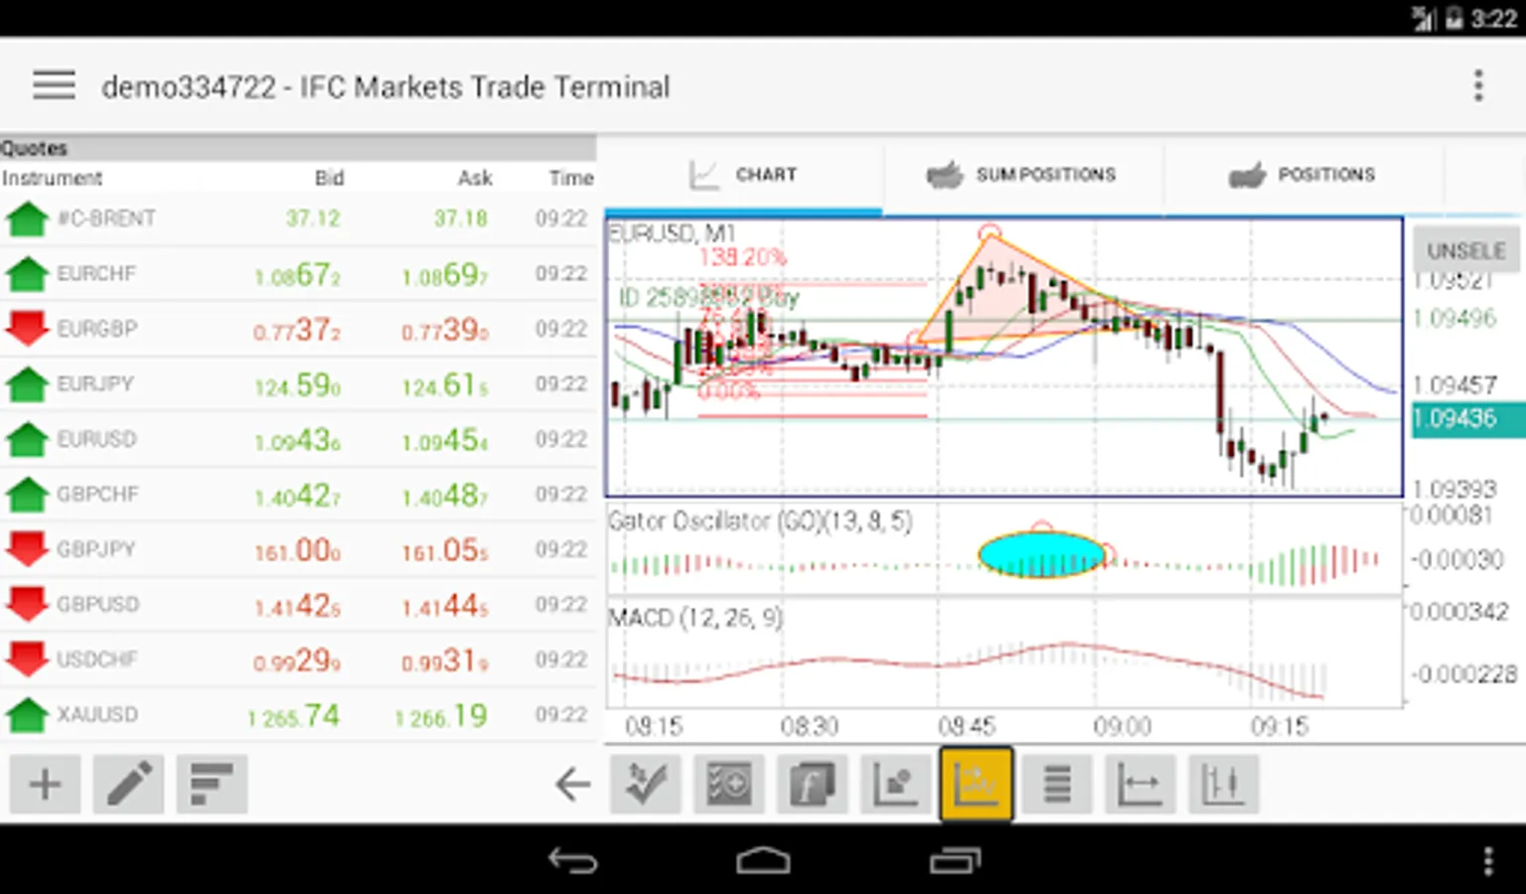1526x894 pixels.
Task: Tap the #C-BRENT bid price 37.12
Action: (x=313, y=219)
